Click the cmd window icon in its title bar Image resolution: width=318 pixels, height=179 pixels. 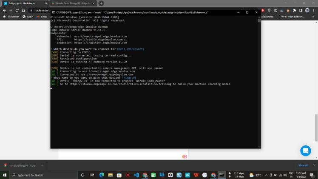tap(53, 12)
